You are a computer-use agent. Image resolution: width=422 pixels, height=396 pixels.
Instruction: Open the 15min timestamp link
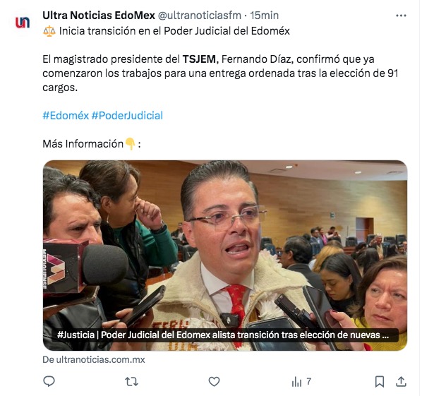pos(265,16)
